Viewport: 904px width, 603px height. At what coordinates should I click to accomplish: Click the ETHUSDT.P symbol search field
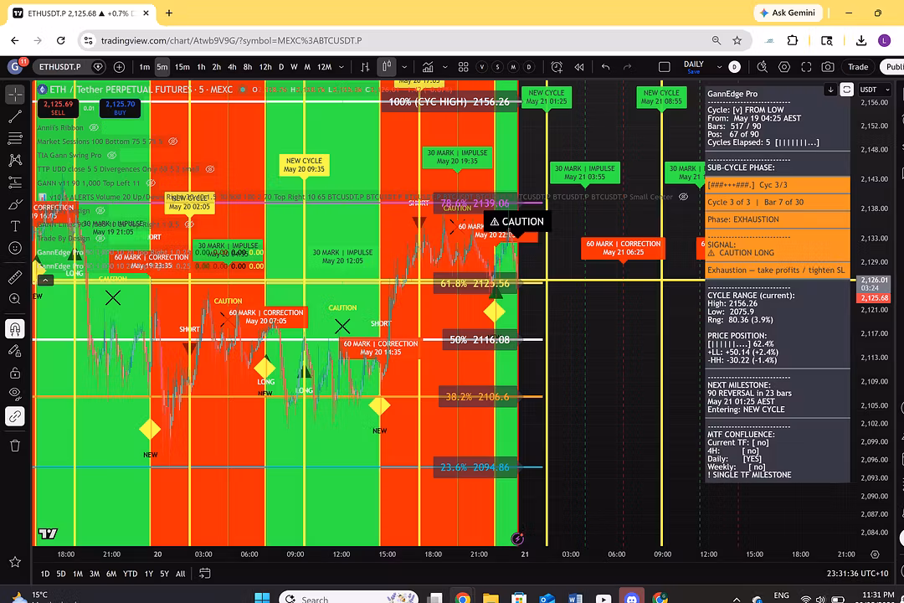60,67
